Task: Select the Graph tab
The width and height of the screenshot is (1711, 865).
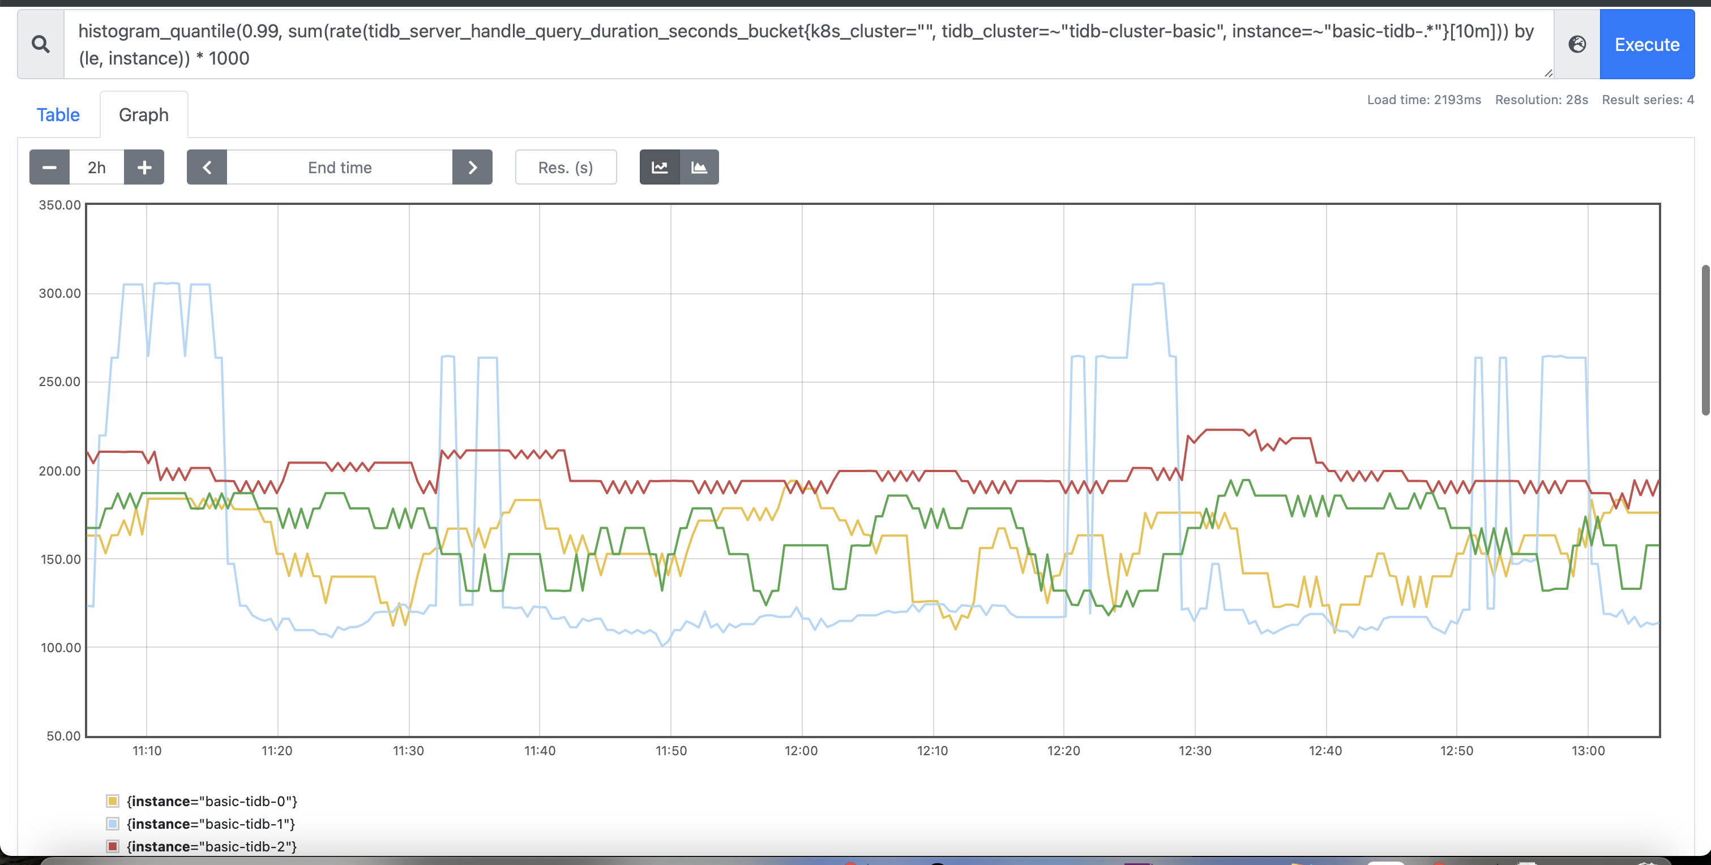Action: [143, 115]
